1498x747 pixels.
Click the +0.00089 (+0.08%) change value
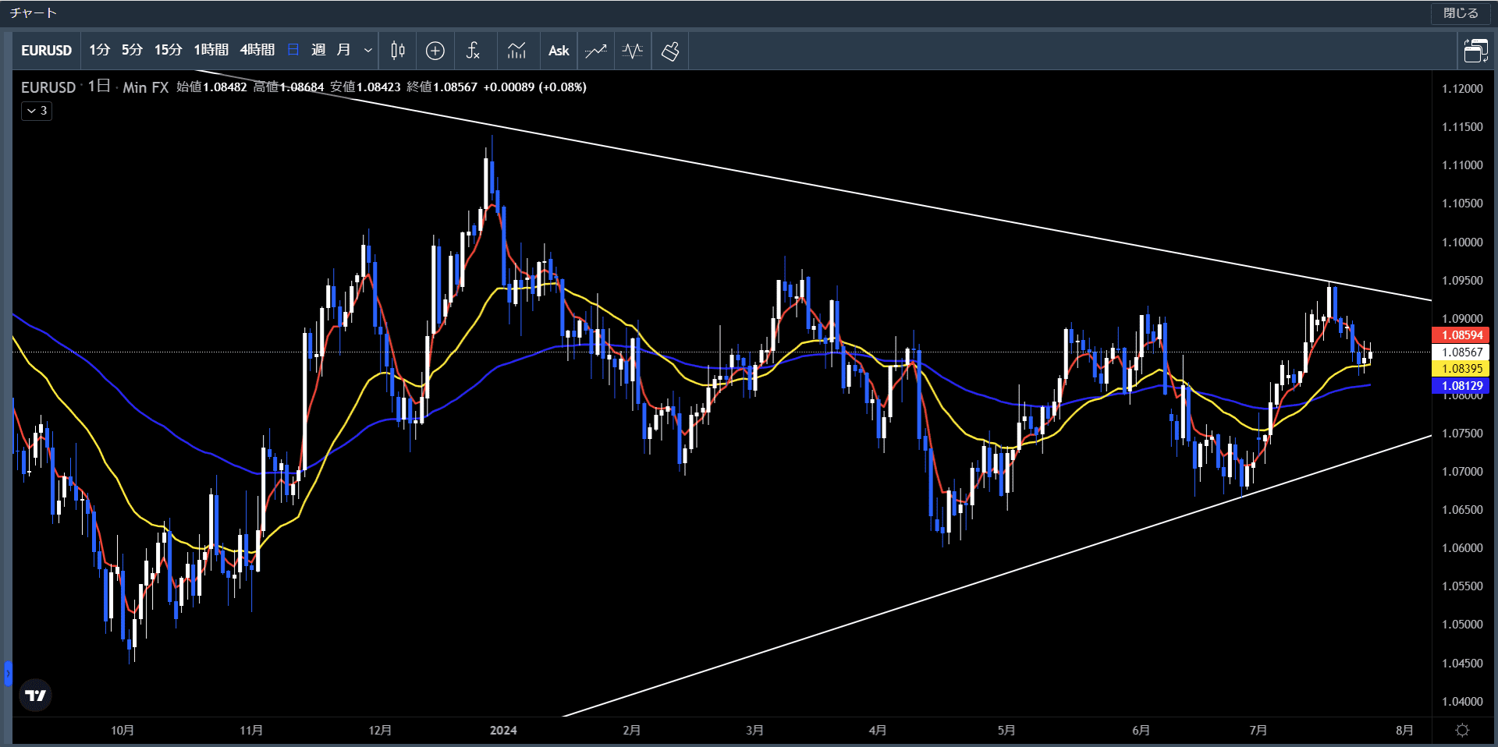[534, 87]
